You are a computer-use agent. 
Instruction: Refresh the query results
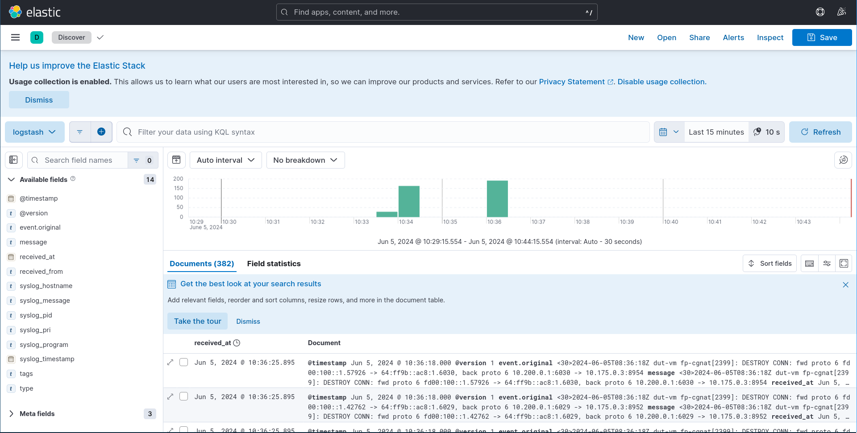(820, 132)
